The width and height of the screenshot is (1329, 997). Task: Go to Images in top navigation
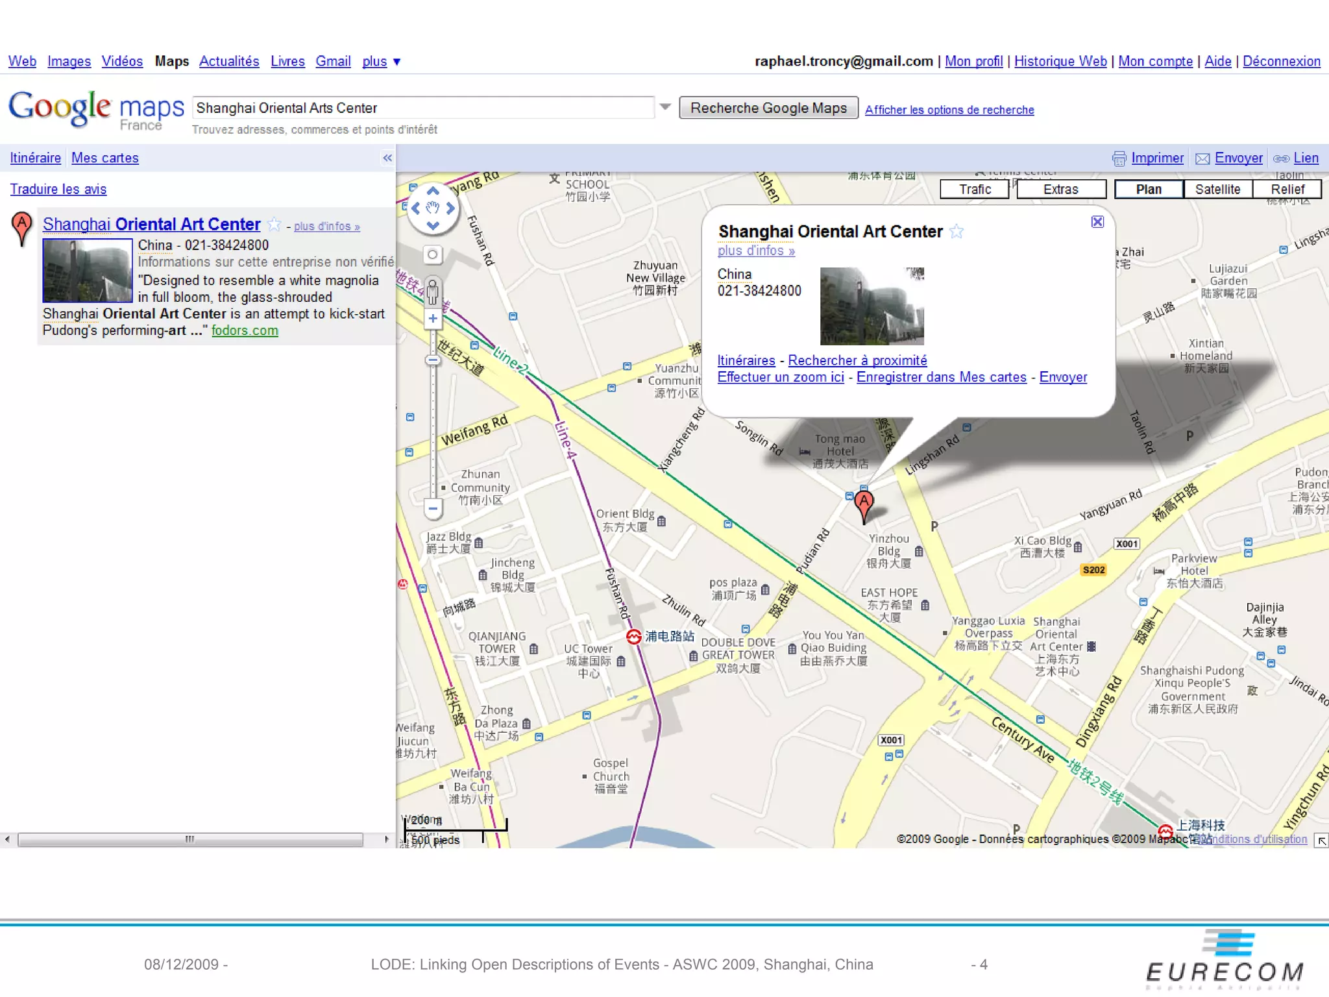pos(69,61)
